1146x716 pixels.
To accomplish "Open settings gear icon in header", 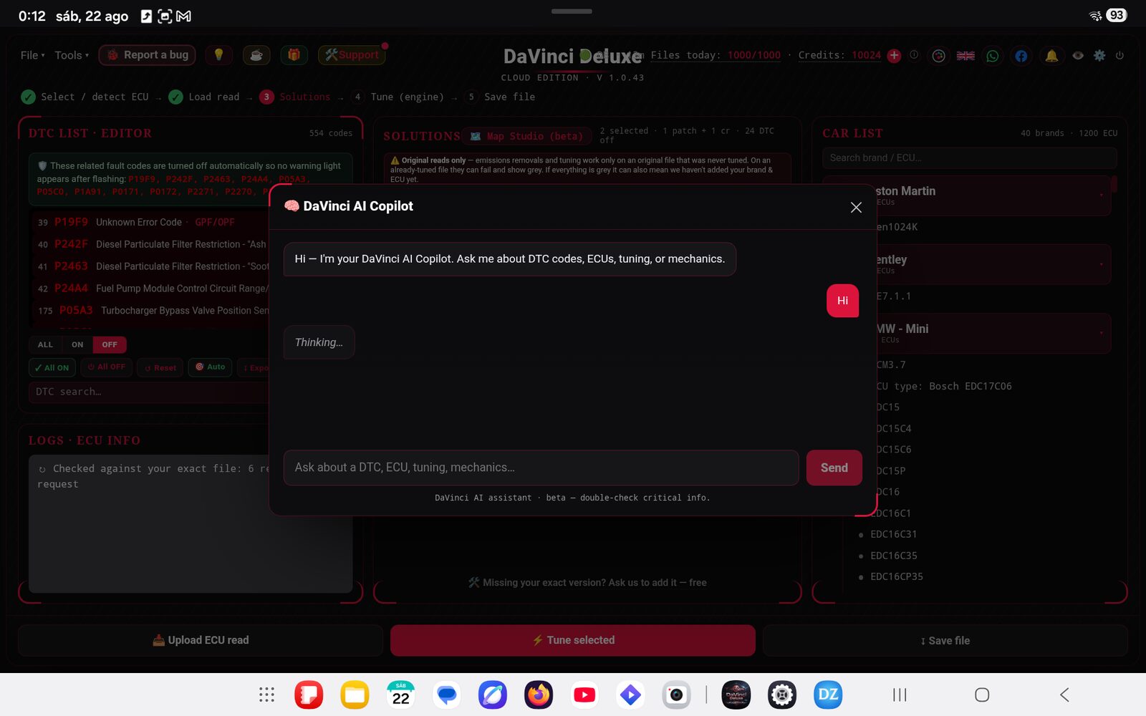I will click(x=1099, y=55).
